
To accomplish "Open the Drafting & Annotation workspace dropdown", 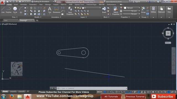I will [43, 2].
